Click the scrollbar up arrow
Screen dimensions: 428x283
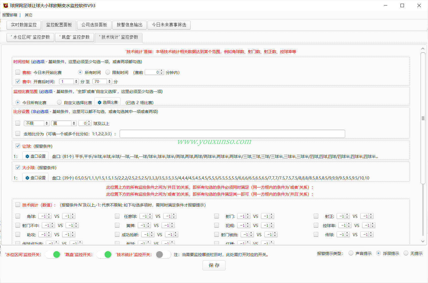[423, 49]
